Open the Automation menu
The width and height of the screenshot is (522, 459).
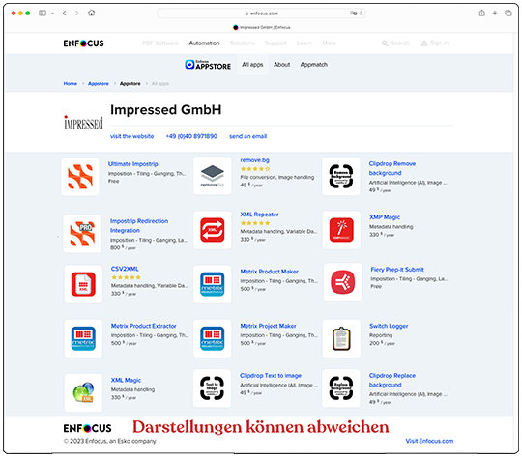point(204,43)
